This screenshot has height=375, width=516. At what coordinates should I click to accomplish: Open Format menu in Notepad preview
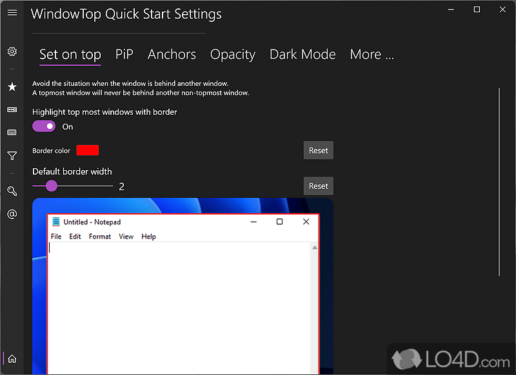click(100, 236)
